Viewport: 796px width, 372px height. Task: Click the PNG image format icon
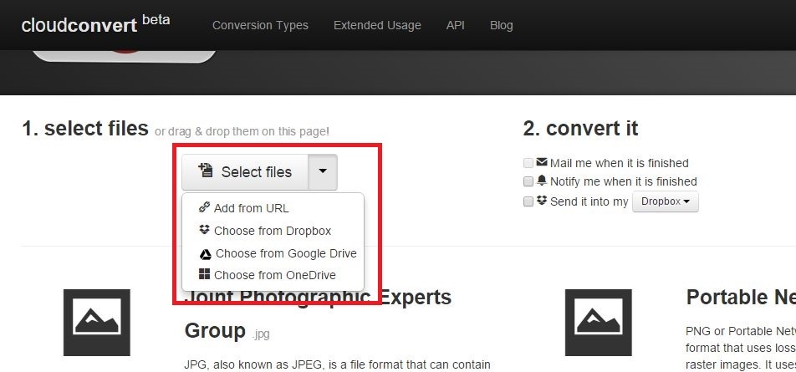coord(598,323)
